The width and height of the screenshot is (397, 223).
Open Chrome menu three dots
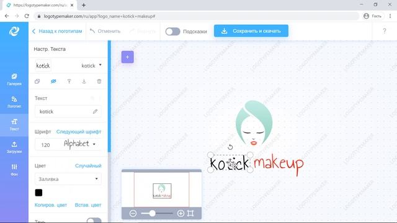pyautogui.click(x=390, y=16)
